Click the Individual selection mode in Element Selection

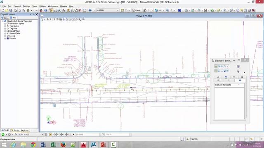point(216,66)
